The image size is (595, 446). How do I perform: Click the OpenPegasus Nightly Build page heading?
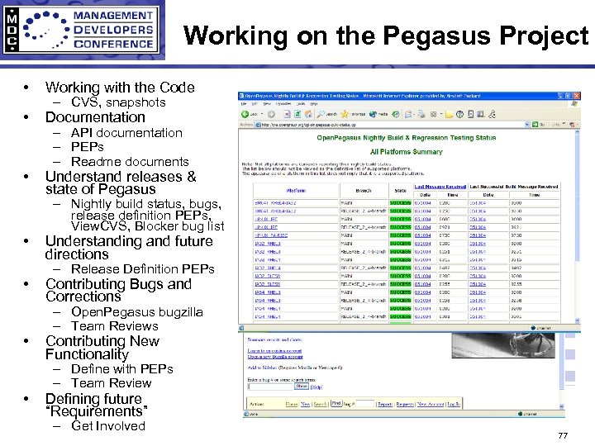tap(407, 138)
